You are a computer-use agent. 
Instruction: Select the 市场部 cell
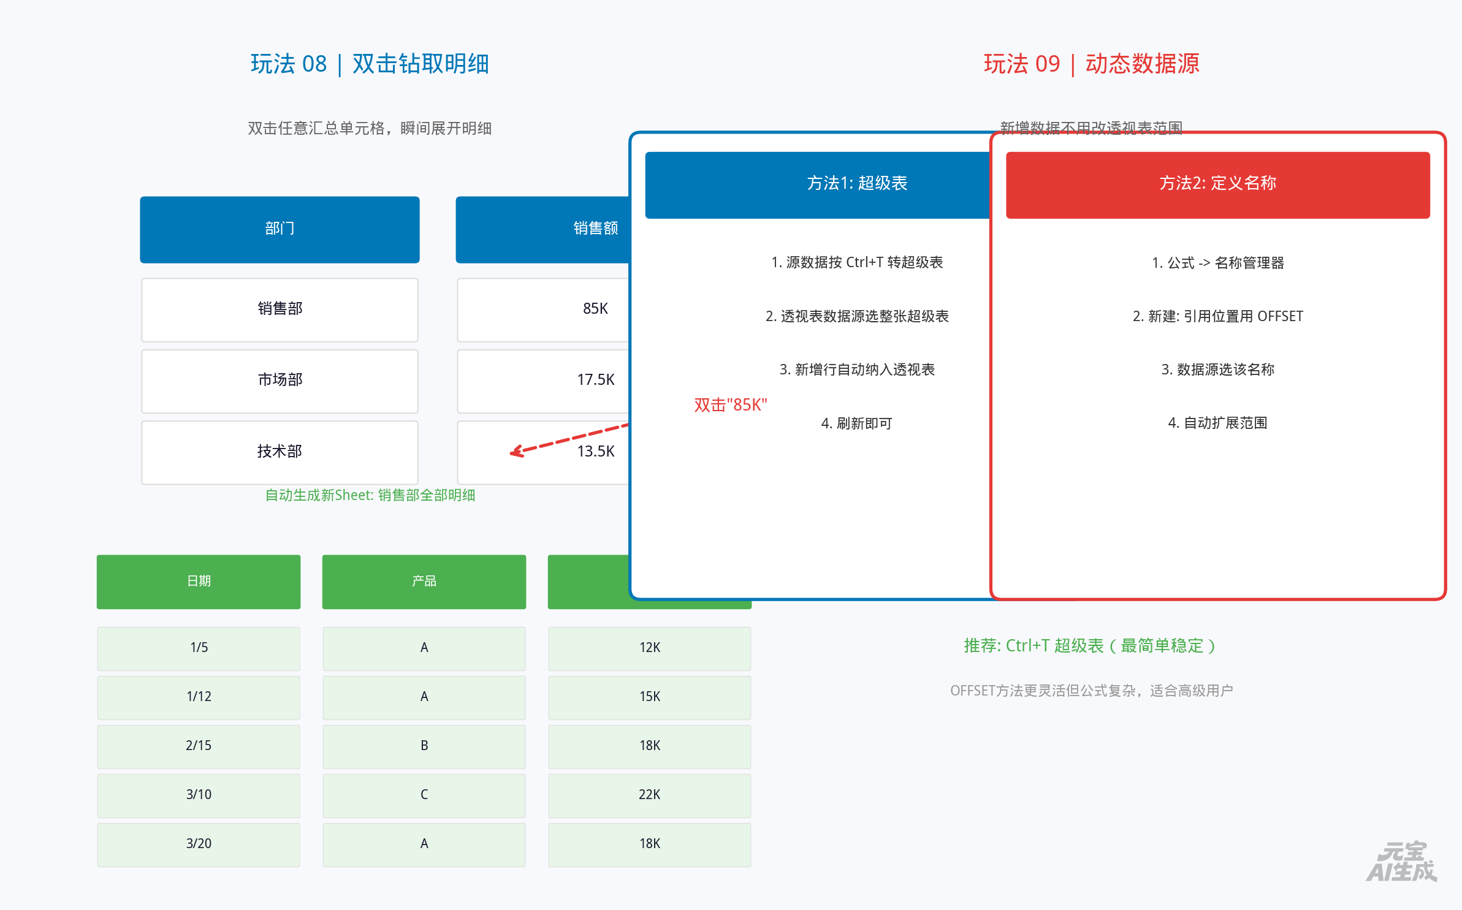(280, 381)
